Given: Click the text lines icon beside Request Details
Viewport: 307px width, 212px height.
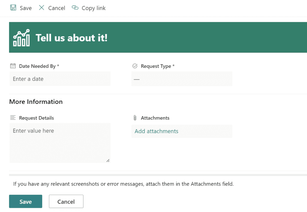Looking at the screenshot, I should point(13,118).
